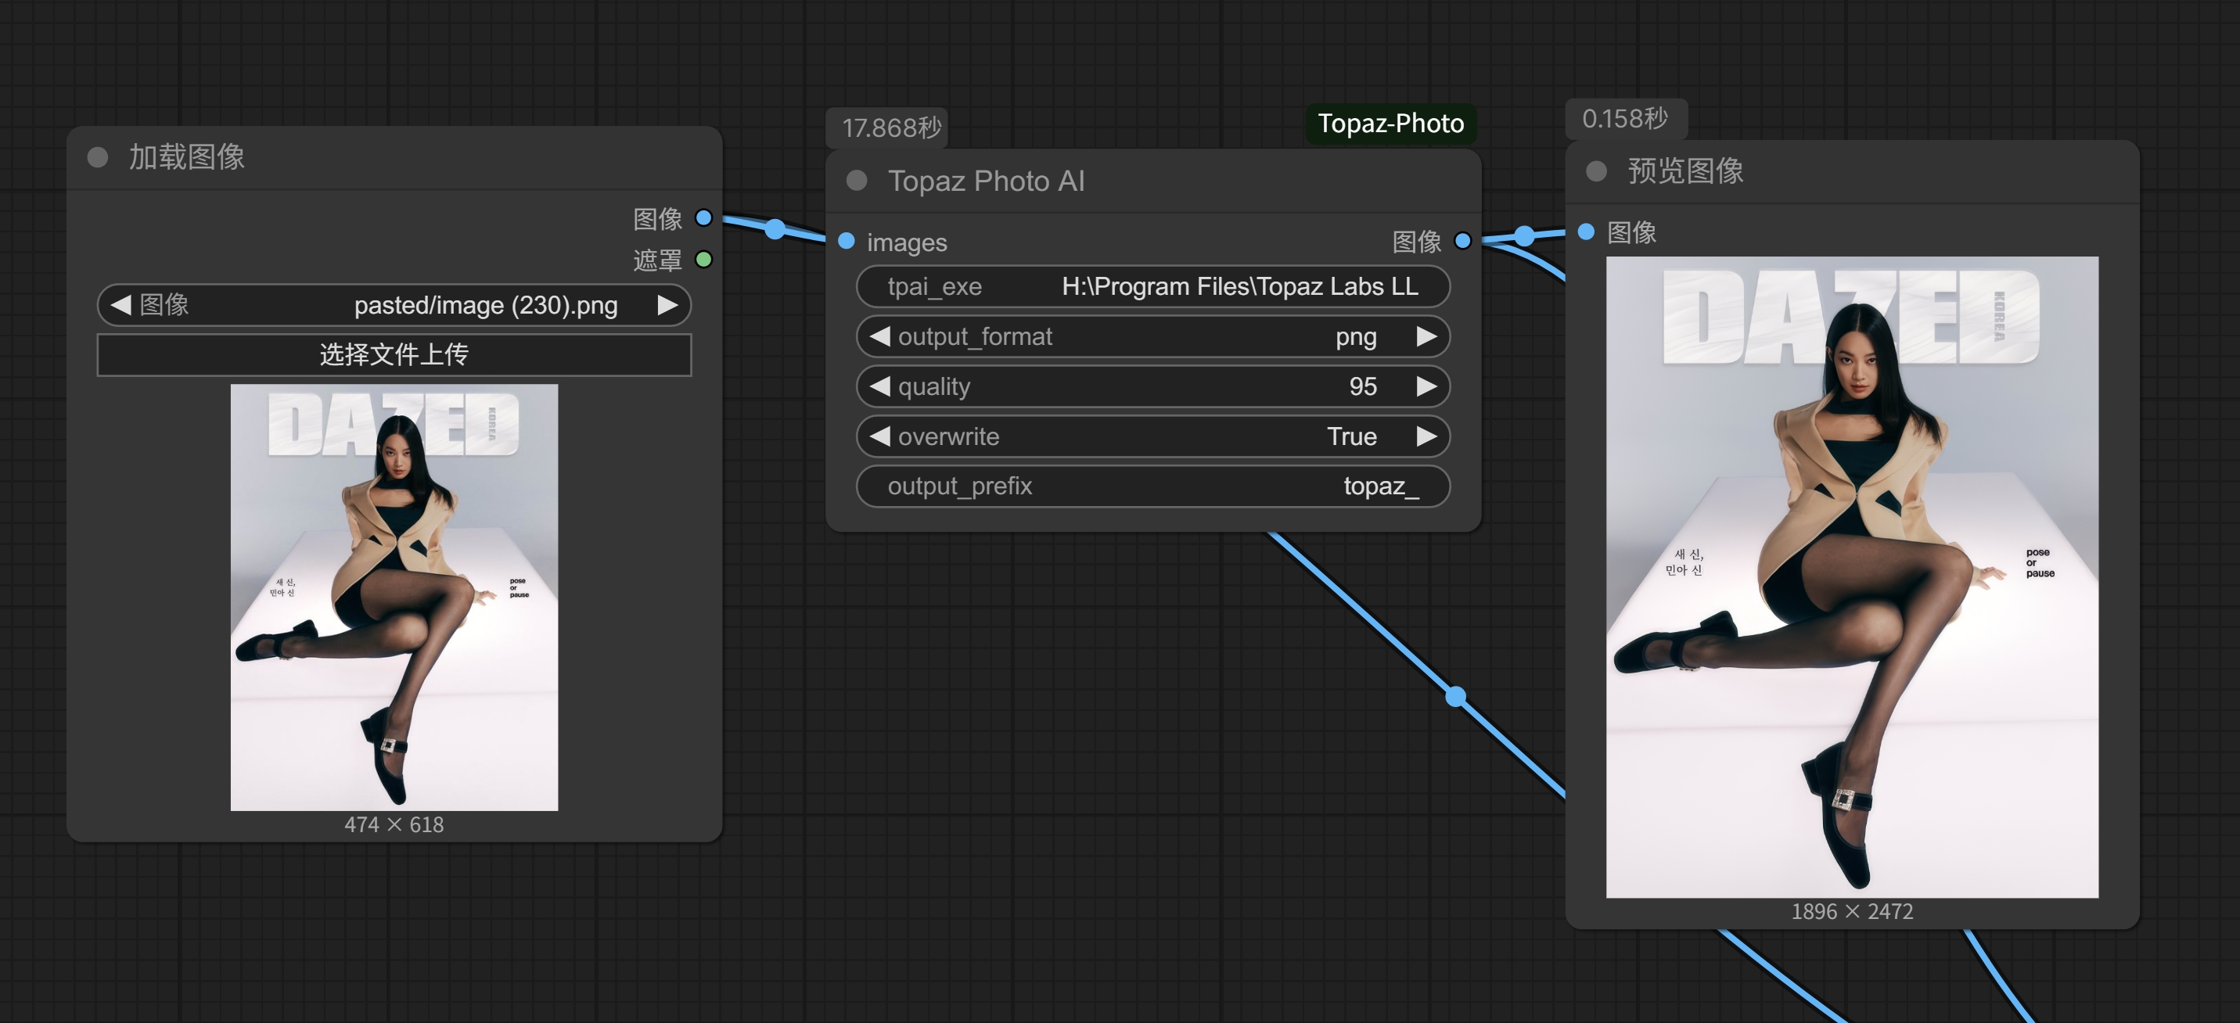2240x1023 pixels.
Task: Collapse the 预览图像 node via its title dot
Action: click(x=1595, y=170)
